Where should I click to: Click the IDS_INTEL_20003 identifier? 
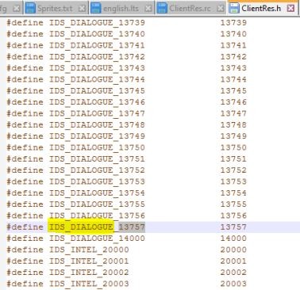tap(89, 284)
